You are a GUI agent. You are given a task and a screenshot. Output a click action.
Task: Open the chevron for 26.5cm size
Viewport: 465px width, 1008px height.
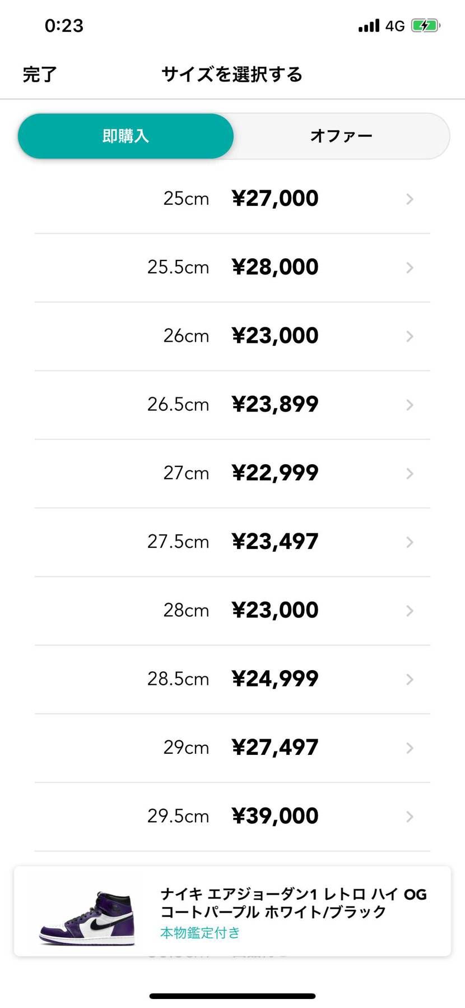coord(410,405)
